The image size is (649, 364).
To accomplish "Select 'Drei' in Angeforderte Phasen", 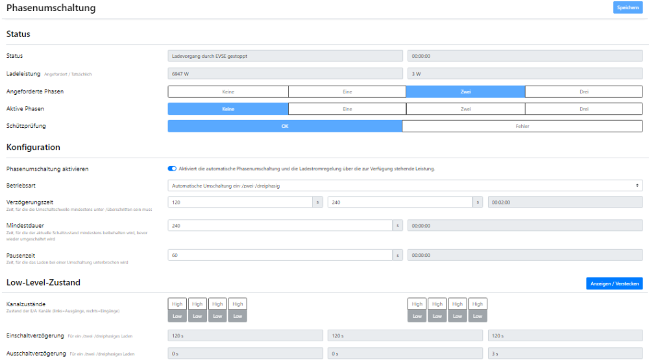I will [583, 91].
